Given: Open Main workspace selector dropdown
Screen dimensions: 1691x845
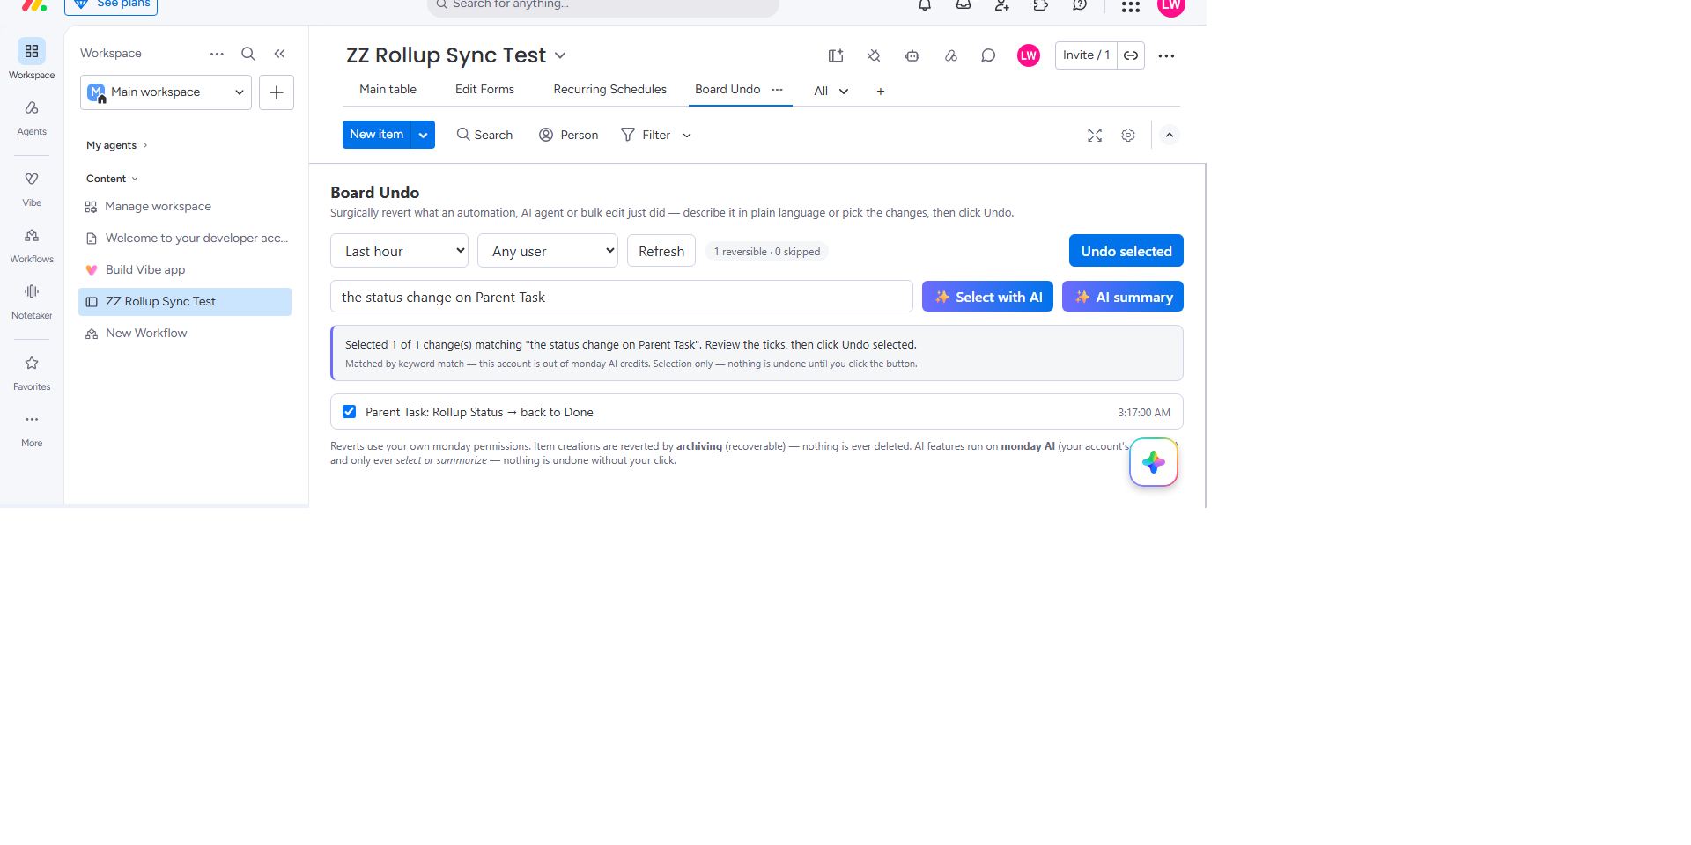Looking at the screenshot, I should pyautogui.click(x=166, y=92).
